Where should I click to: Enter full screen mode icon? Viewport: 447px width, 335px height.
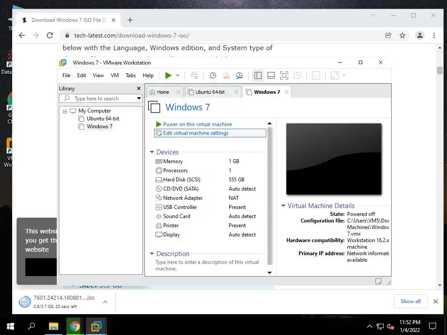(284, 75)
